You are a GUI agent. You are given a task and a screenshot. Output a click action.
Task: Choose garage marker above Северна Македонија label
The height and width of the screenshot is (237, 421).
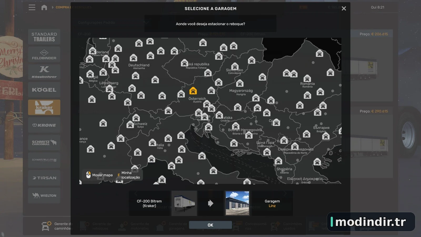pyautogui.click(x=295, y=146)
